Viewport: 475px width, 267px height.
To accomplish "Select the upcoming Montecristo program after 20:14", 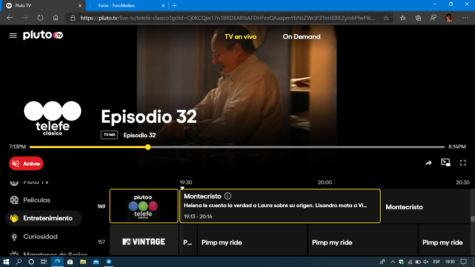I will point(426,206).
